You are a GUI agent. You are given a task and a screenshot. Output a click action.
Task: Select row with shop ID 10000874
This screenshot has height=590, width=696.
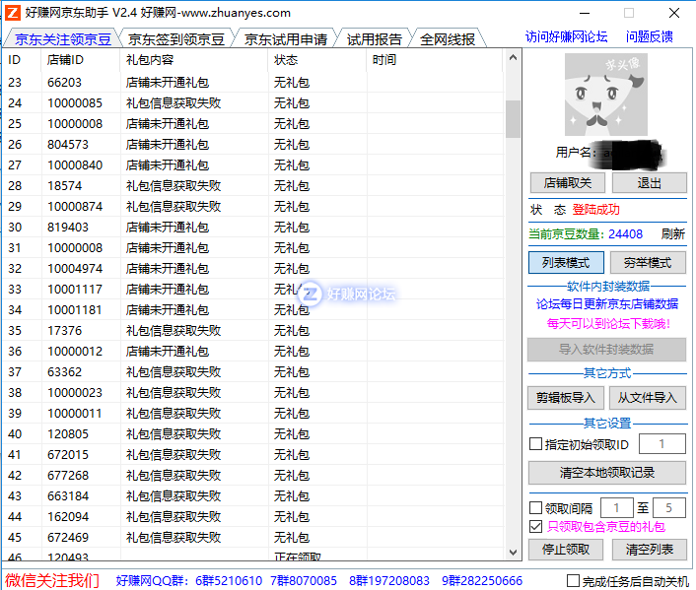coord(253,206)
